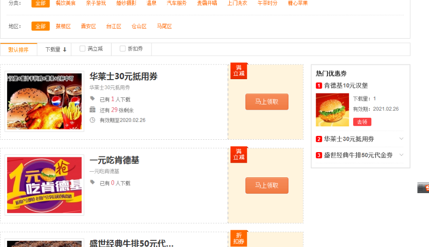Image resolution: width=429 pixels, height=247 pixels.
Task: Enable the 折扣券 checkbox
Action: [123, 49]
